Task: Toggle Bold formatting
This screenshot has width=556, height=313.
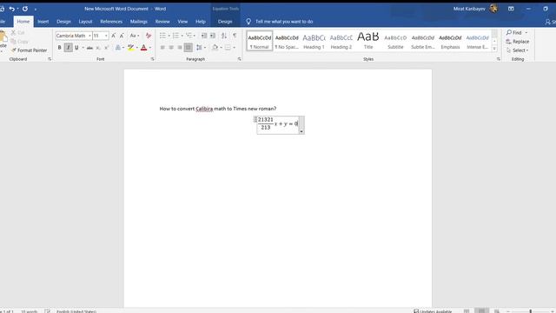Action: point(59,48)
